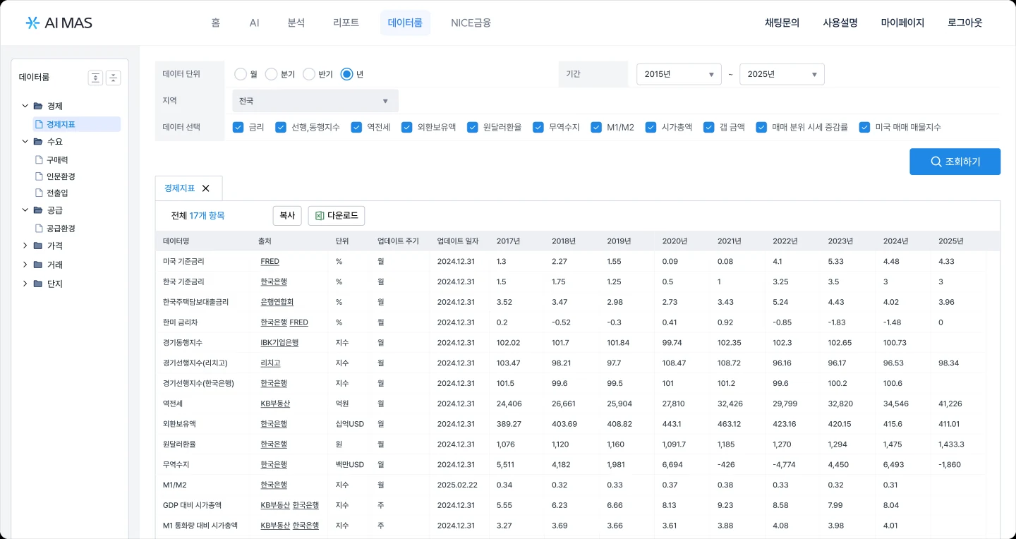Click the 가격 folder icon
The height and width of the screenshot is (539, 1016).
click(38, 246)
